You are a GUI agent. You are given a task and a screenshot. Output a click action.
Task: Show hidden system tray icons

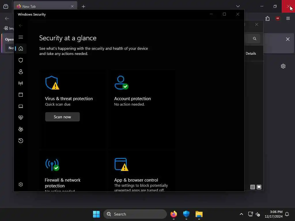241,214
